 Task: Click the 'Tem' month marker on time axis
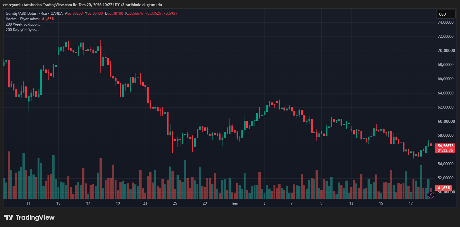(235, 203)
